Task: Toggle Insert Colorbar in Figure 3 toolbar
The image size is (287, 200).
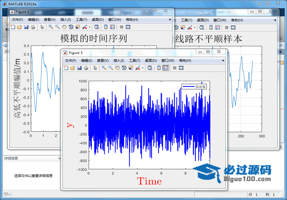Action: tap(159, 68)
